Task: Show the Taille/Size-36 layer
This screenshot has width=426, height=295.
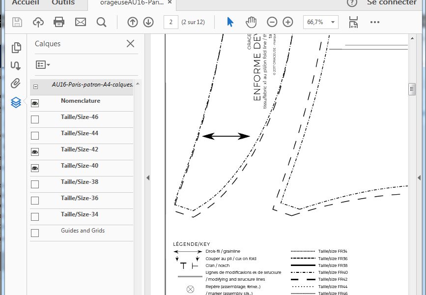Action: (x=35, y=201)
